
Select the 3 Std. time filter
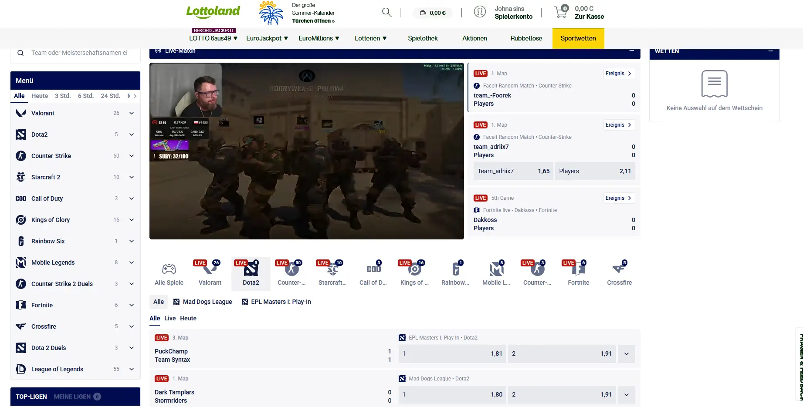click(x=63, y=96)
